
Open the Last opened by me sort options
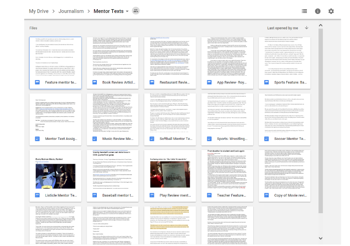tap(282, 28)
